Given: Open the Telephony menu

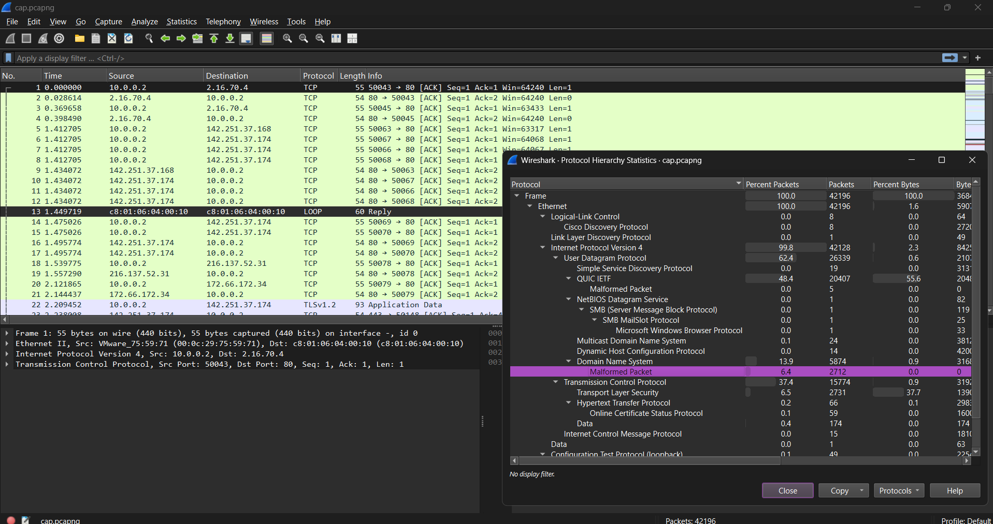Looking at the screenshot, I should coord(223,22).
